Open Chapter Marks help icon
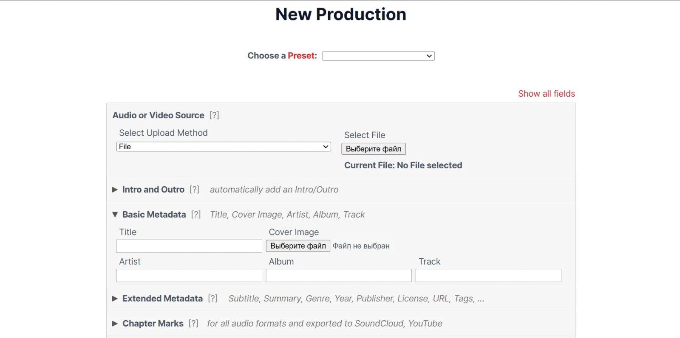This screenshot has width=680, height=338. pos(193,324)
